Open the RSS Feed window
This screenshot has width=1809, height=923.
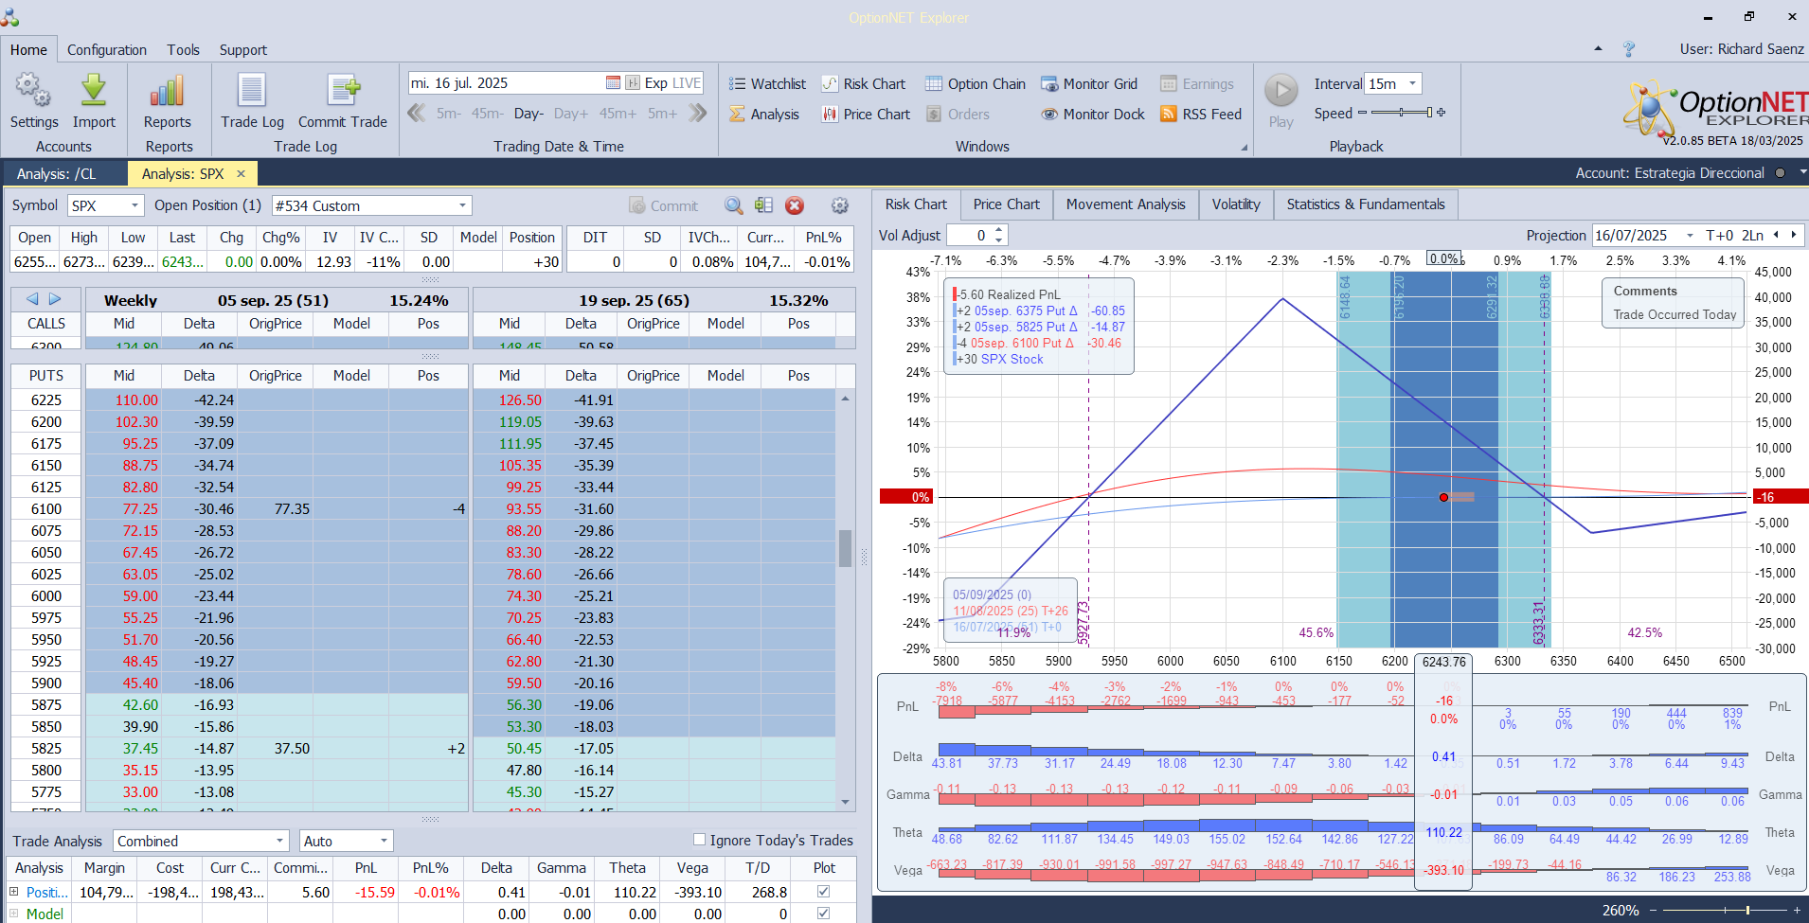1201,115
